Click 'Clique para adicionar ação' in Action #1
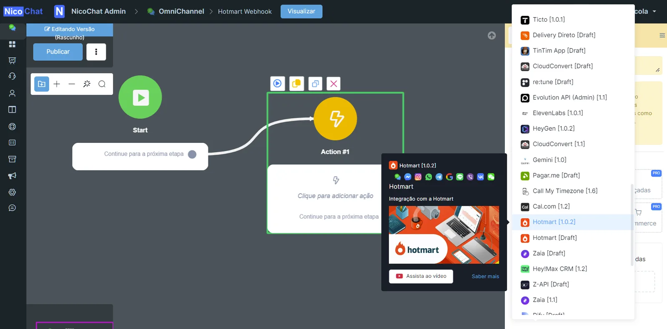Image resolution: width=667 pixels, height=329 pixels. (x=335, y=196)
